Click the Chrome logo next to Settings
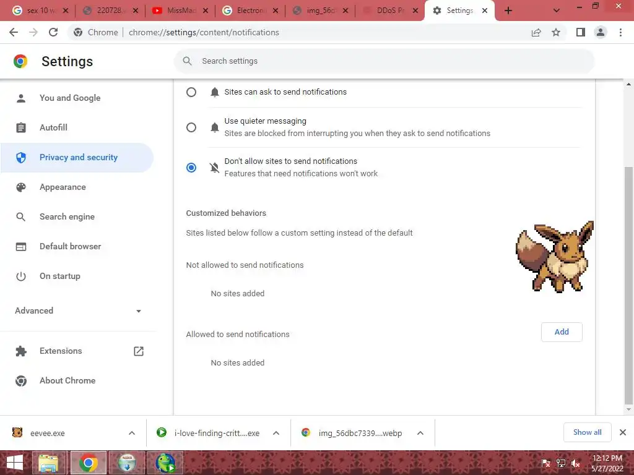The width and height of the screenshot is (634, 475). pos(20,61)
